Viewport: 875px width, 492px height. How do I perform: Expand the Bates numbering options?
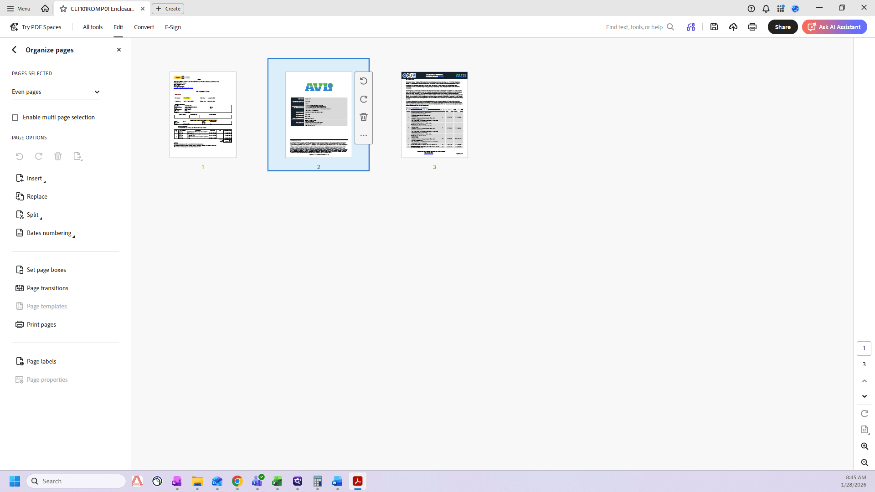pos(45,233)
